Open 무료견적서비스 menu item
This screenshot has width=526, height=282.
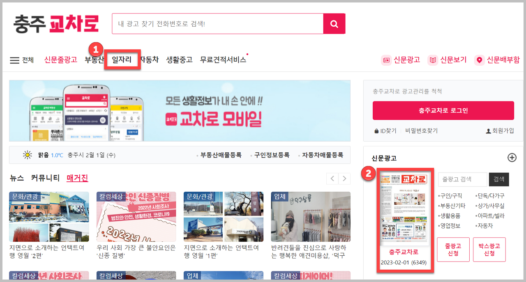coord(223,60)
